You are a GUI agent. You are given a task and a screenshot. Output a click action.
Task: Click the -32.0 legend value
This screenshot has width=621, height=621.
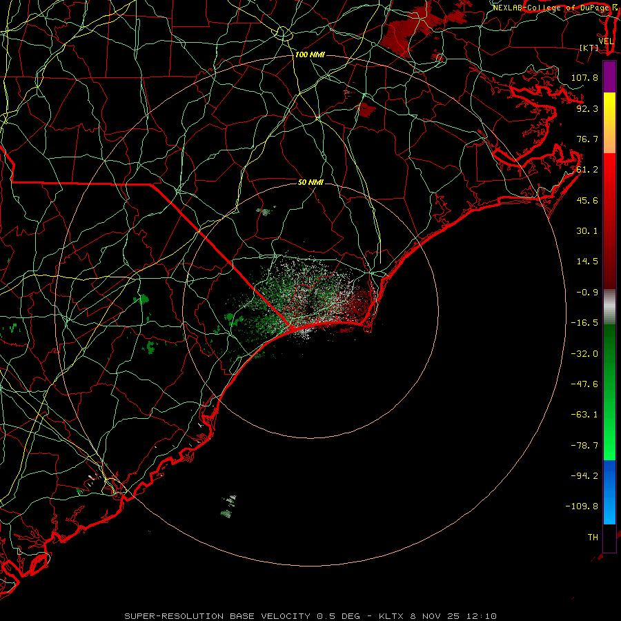(x=584, y=354)
